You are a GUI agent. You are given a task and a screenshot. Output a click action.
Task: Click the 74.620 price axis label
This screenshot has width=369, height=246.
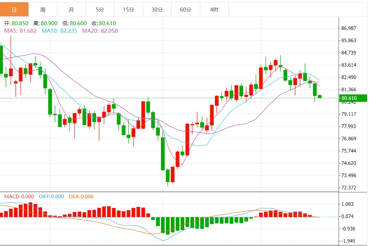coord(349,163)
